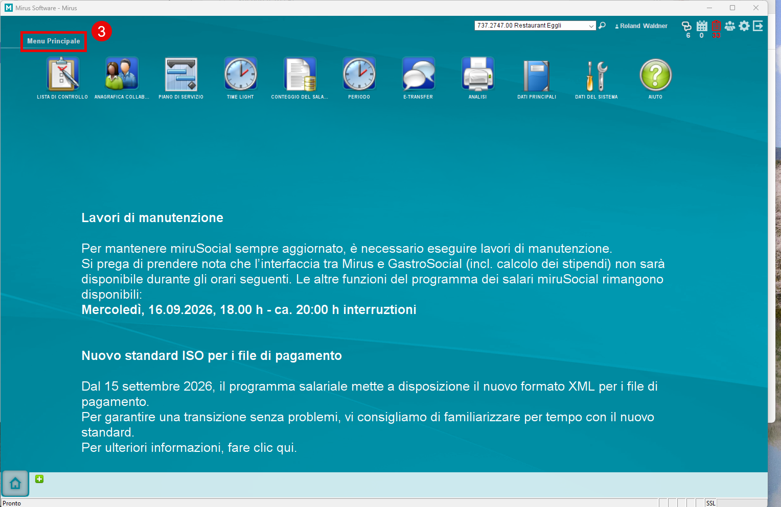Open the Analisi printer icon
Screen dimensions: 781x507
click(477, 75)
